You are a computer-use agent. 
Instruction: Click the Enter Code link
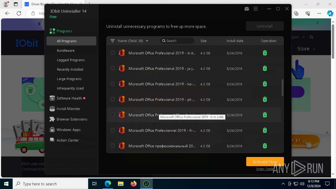(265, 169)
